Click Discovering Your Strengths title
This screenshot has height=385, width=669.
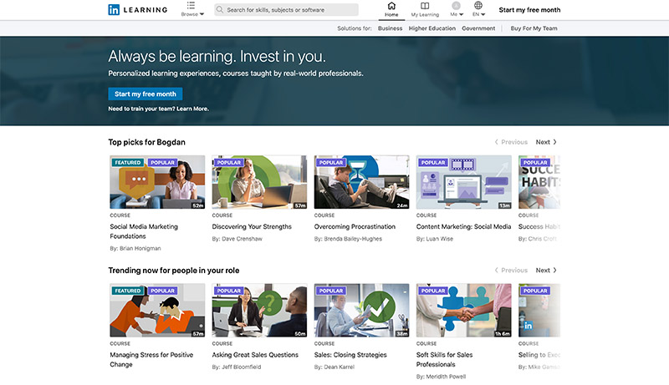pyautogui.click(x=252, y=226)
